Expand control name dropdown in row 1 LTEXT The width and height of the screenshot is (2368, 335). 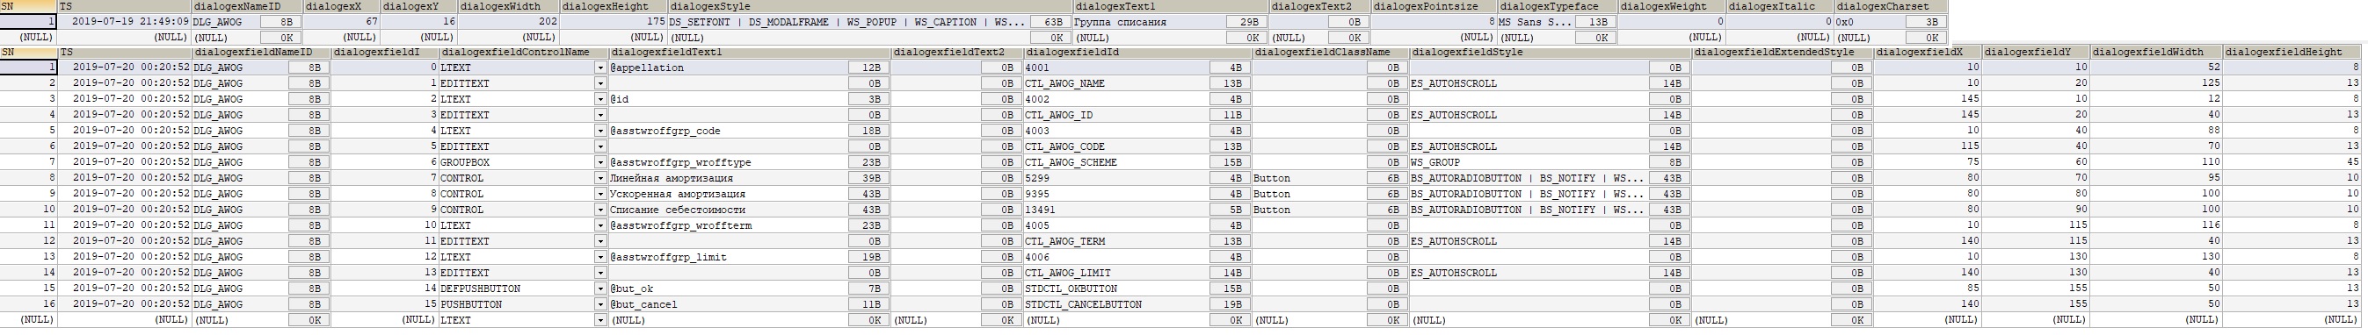600,68
